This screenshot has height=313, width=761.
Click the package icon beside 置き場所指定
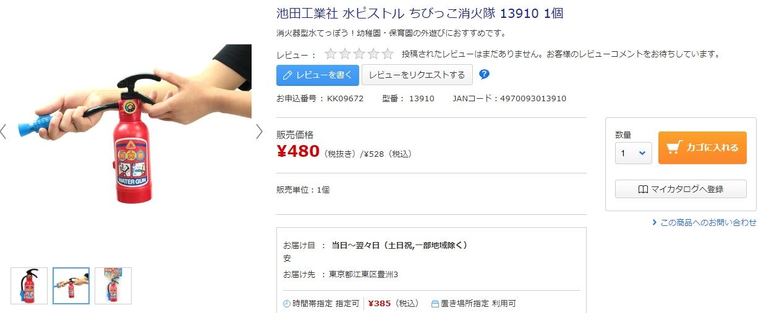435,304
